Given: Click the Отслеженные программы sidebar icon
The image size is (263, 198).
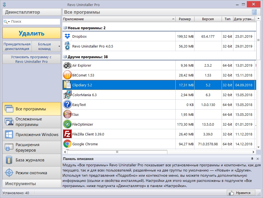Looking at the screenshot, I should pos(9,122).
